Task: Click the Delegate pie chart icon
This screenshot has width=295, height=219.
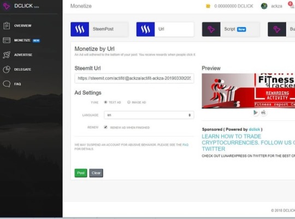Action: coord(7,69)
